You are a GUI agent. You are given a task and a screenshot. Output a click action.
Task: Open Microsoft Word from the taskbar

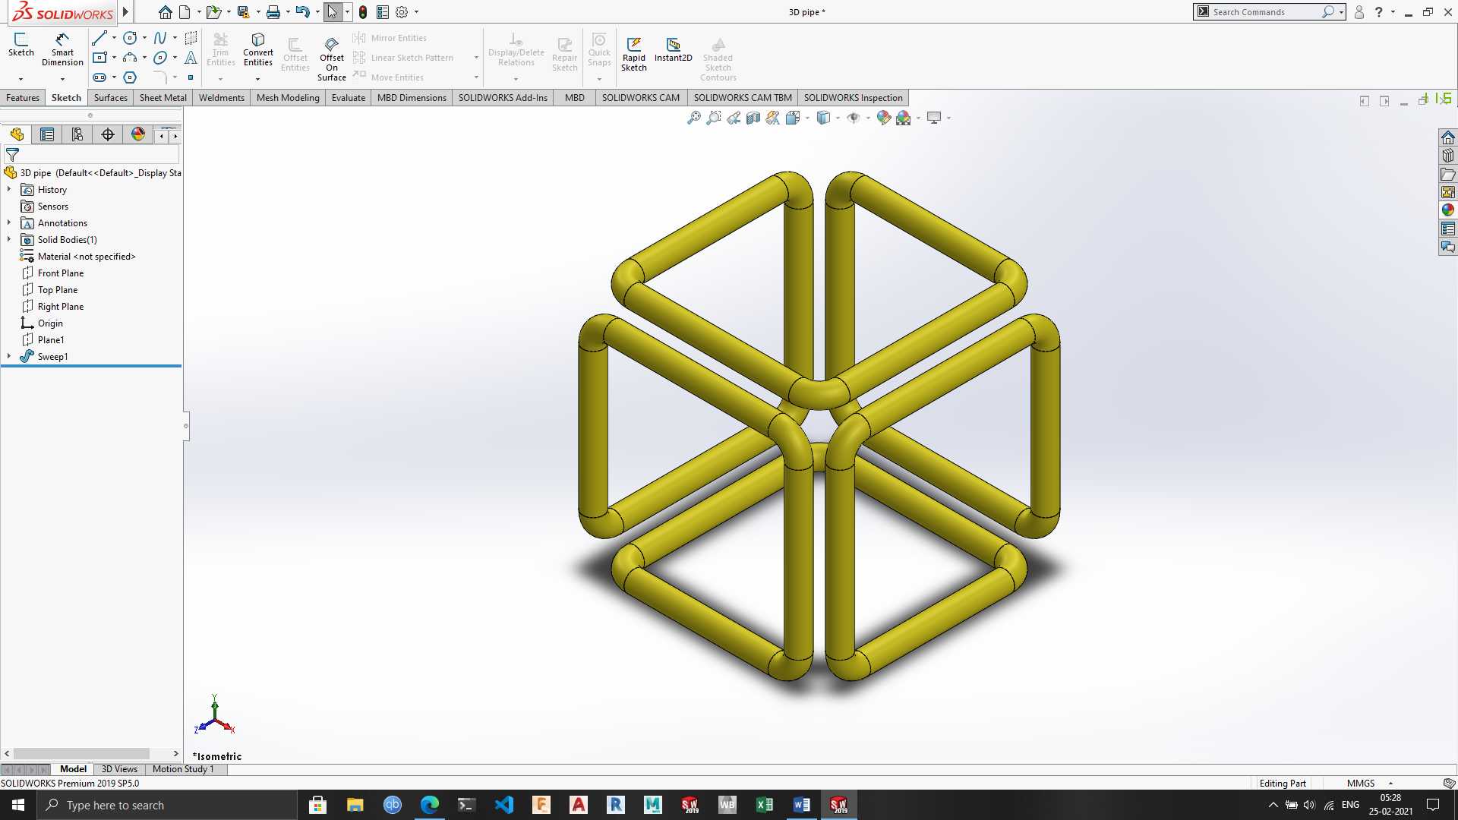tap(801, 805)
